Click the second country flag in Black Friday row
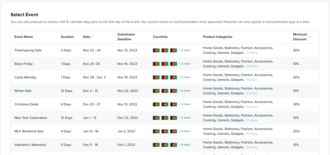This screenshot has height=155, width=330. click(165, 64)
